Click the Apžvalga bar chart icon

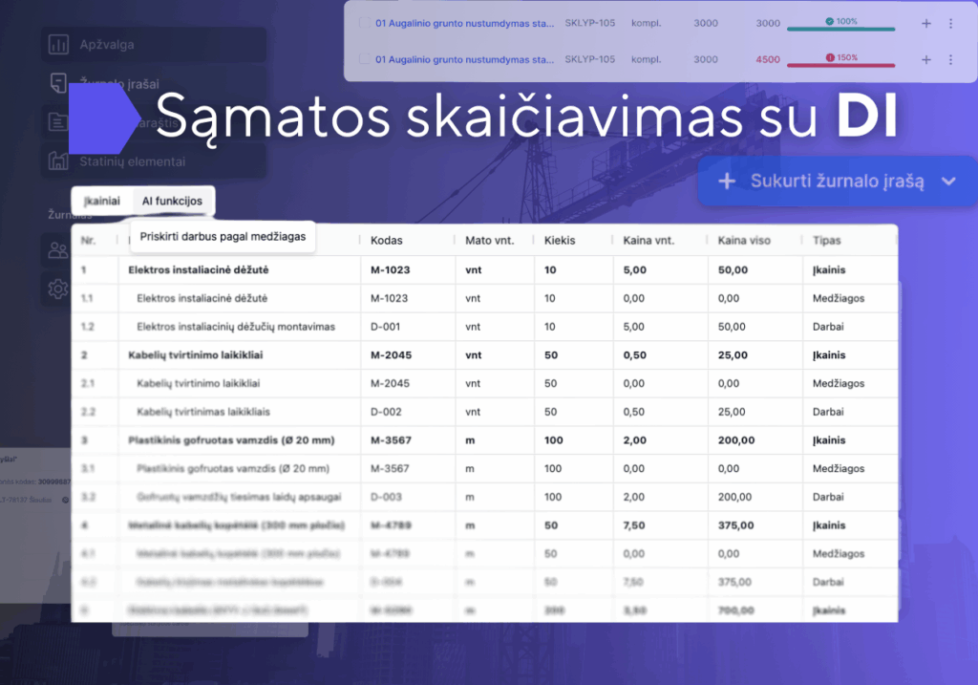point(58,44)
